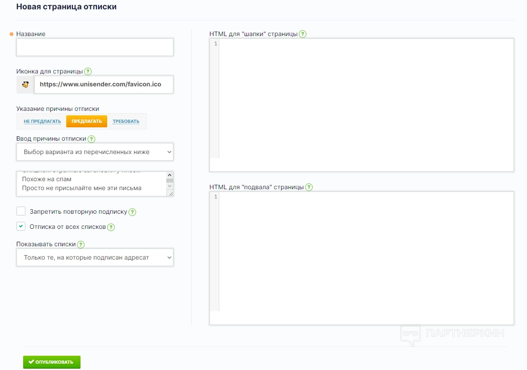Click scroll up arrow in reasons textarea
Screen dimensions: 527x370
point(170,175)
